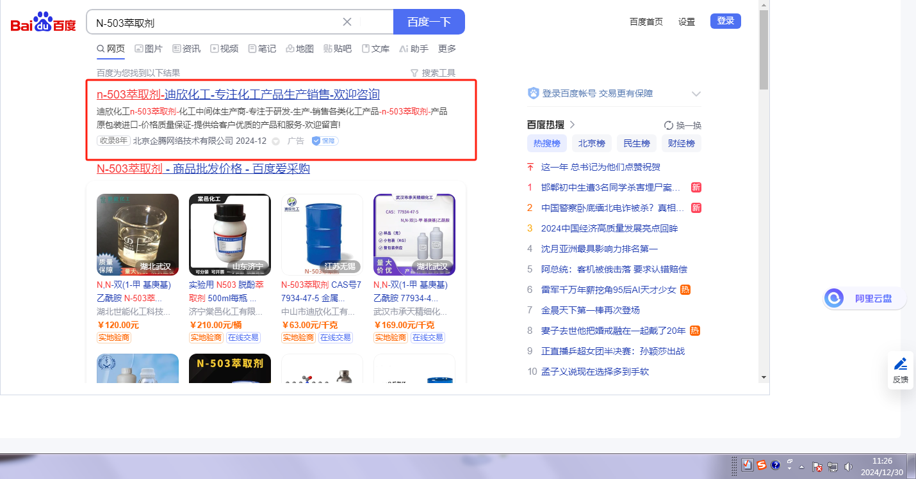Click the small grey icon before 广告

(x=275, y=141)
